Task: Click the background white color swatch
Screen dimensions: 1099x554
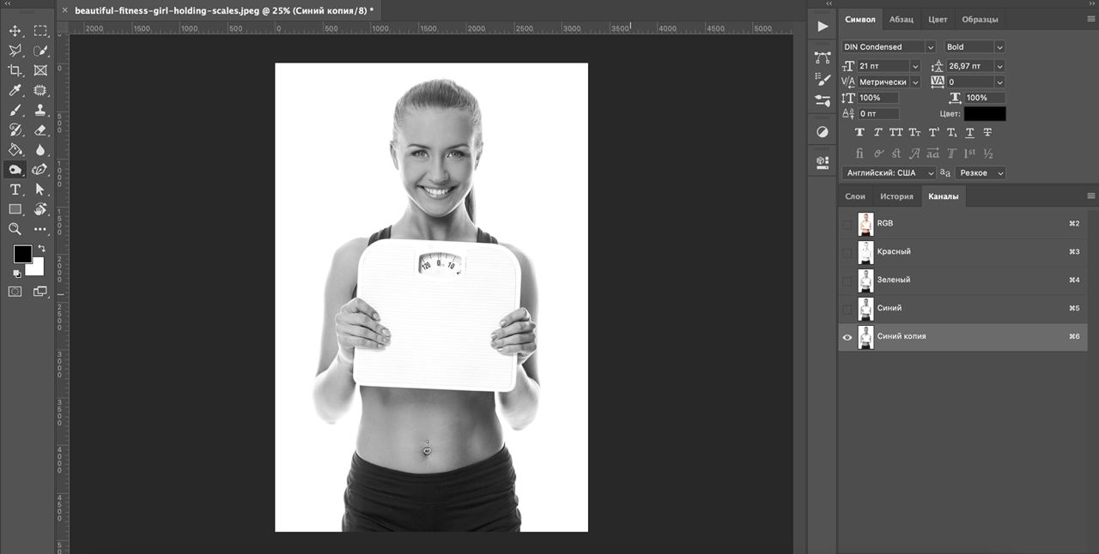Action: point(37,270)
